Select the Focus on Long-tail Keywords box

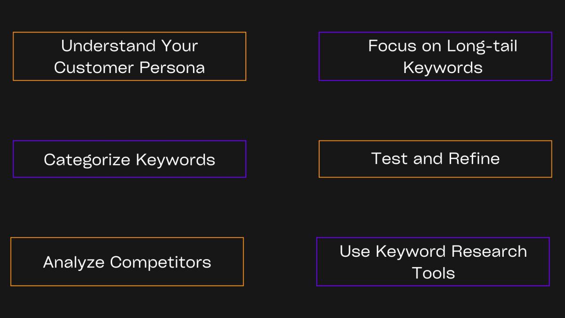pos(436,57)
